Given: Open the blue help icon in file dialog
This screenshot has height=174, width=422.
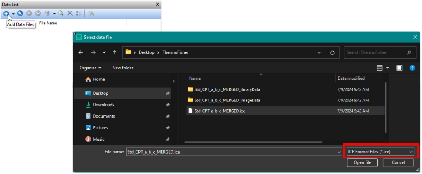Looking at the screenshot, I should click(x=412, y=68).
